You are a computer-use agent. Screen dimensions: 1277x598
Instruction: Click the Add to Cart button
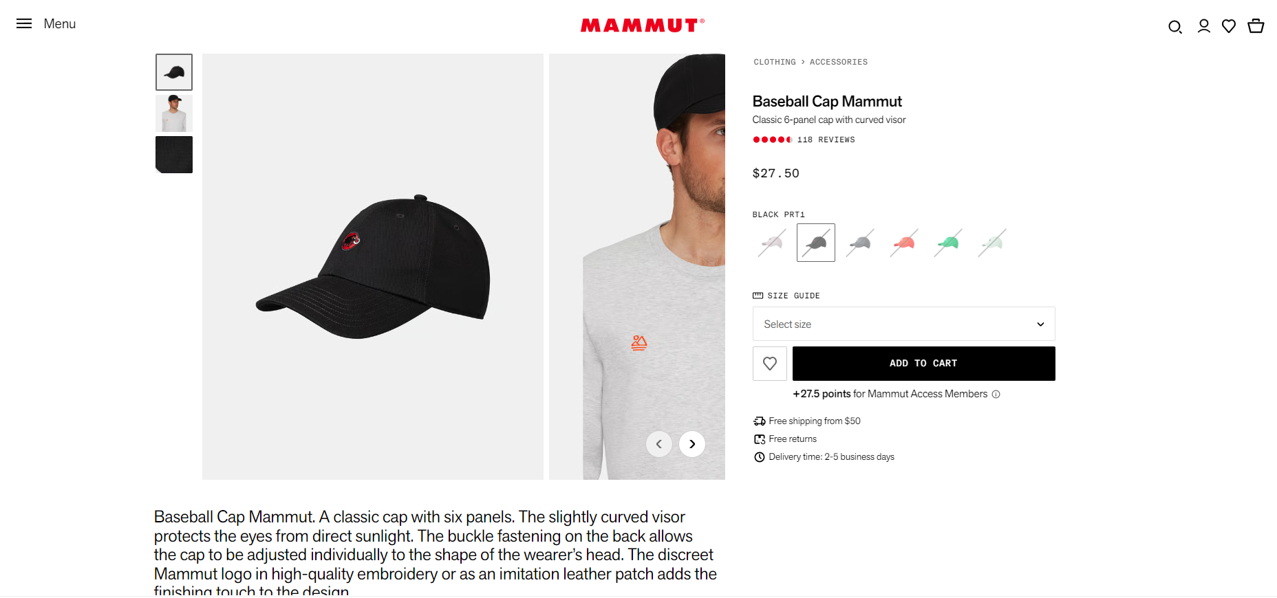pos(924,364)
